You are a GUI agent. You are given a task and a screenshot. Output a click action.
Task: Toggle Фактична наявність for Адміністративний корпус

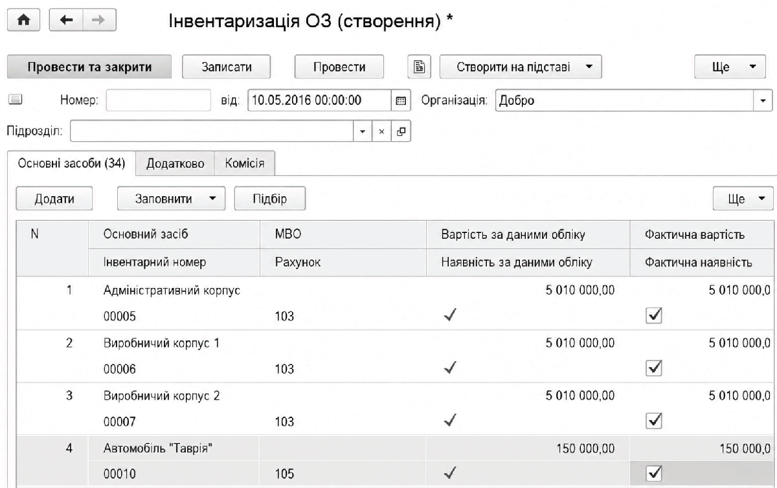(x=655, y=315)
